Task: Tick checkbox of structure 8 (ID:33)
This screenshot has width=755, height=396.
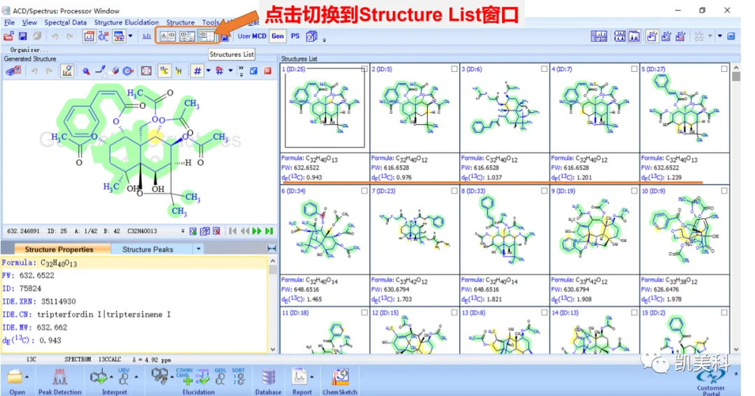Action: (x=544, y=191)
